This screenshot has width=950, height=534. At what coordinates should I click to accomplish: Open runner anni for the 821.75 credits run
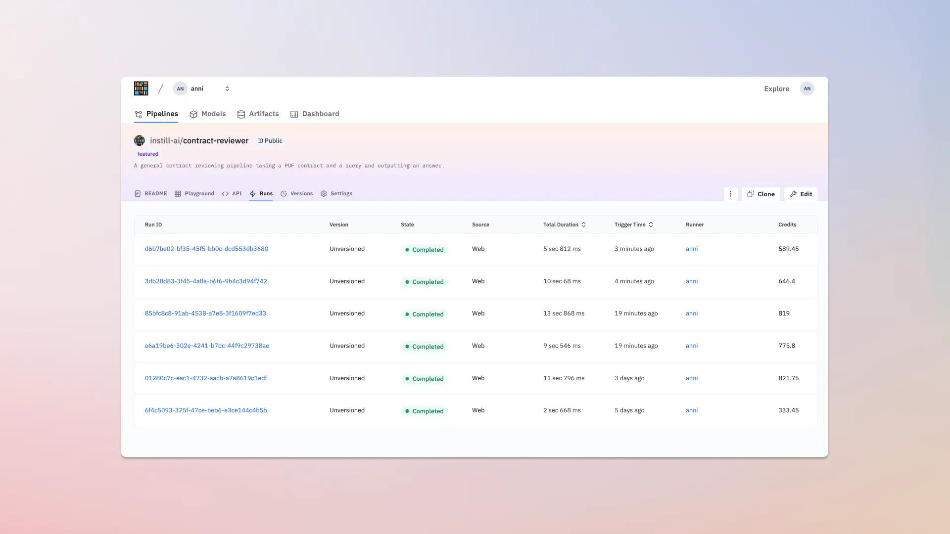coord(692,378)
